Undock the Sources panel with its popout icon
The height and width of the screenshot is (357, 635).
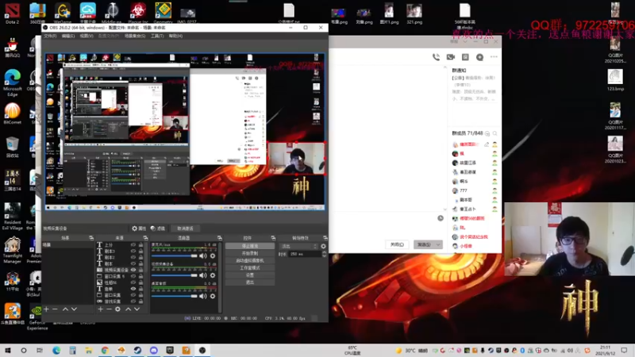(145, 238)
